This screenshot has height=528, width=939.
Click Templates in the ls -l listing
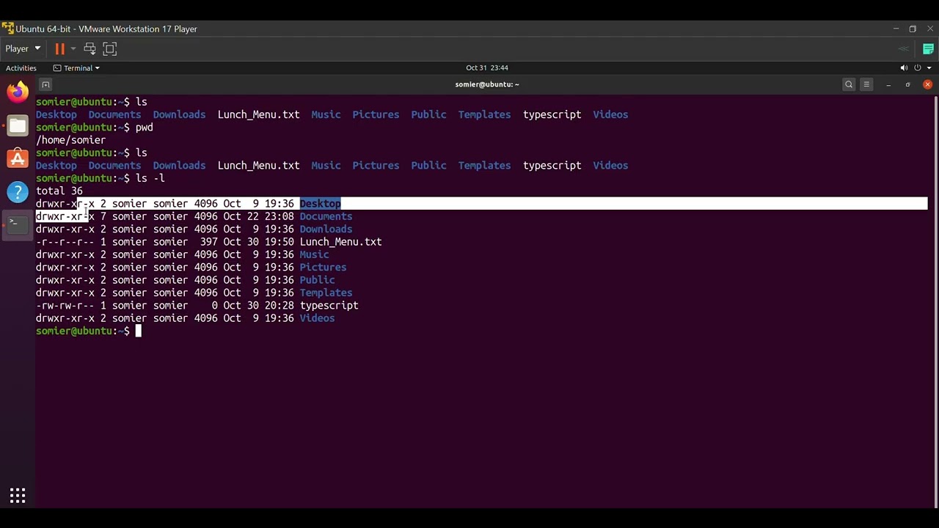click(x=326, y=293)
